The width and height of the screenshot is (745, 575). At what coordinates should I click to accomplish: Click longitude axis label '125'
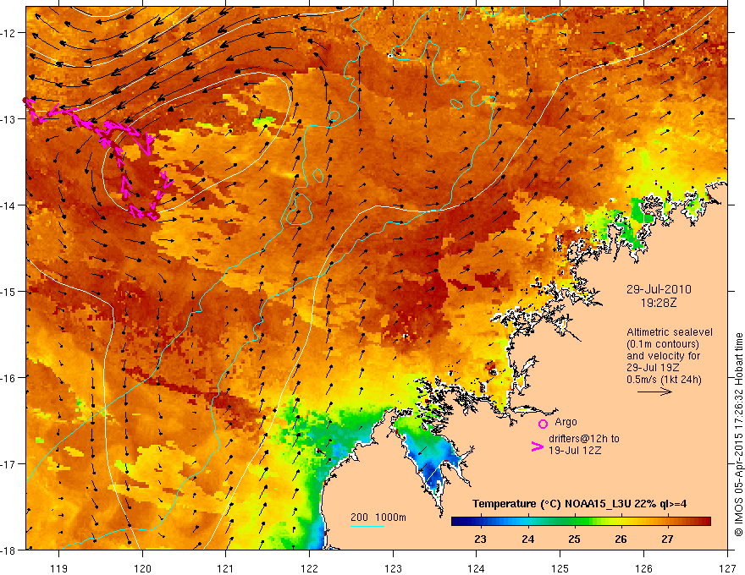pyautogui.click(x=560, y=568)
